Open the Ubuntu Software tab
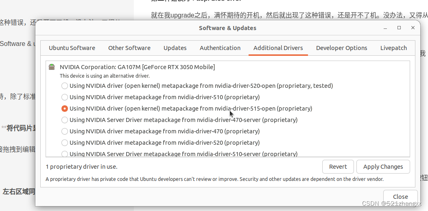 tap(72, 48)
